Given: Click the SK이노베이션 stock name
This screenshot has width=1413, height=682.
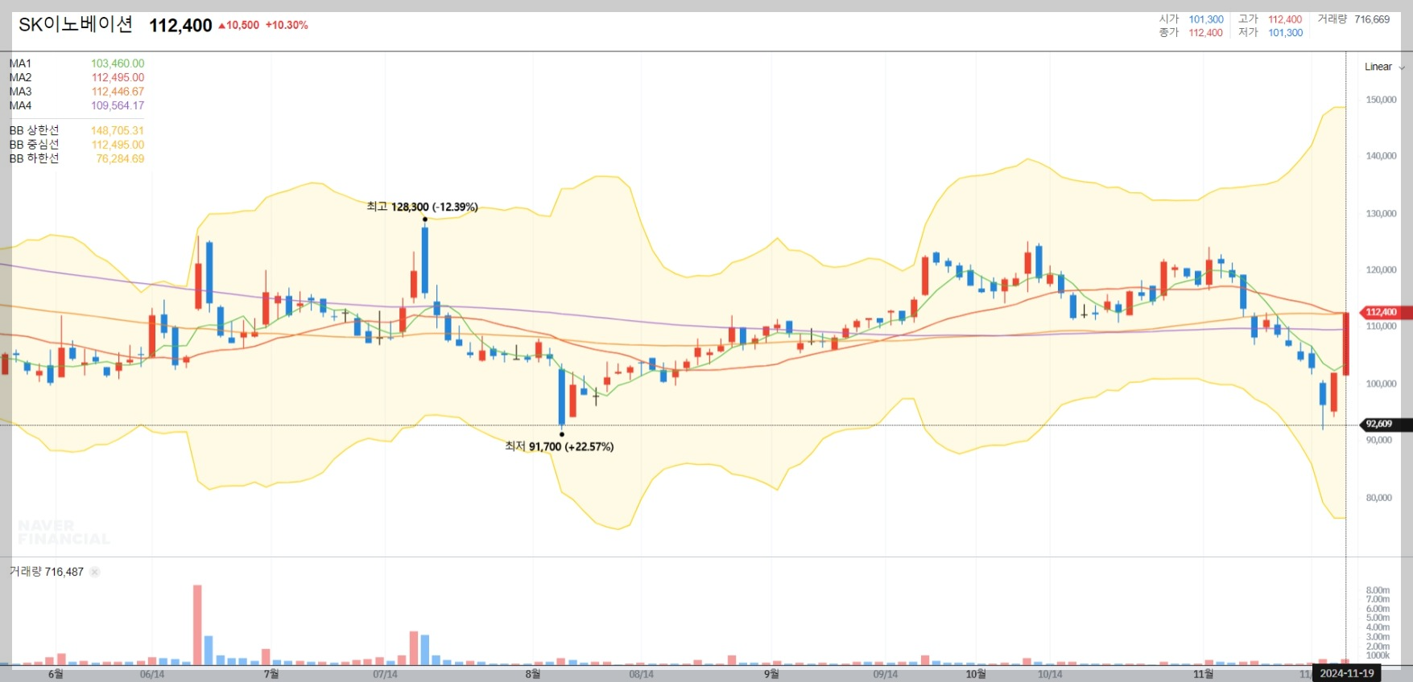Looking at the screenshot, I should (76, 25).
